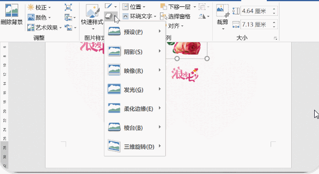Viewport: 319px width, 174px height.
Task: Click the 3-D Rotation thumbnail icon
Action: pos(114,146)
